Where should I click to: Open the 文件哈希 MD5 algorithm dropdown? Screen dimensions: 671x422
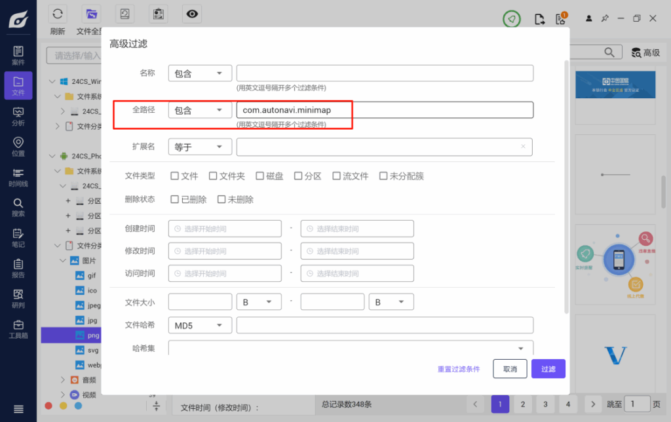(200, 325)
